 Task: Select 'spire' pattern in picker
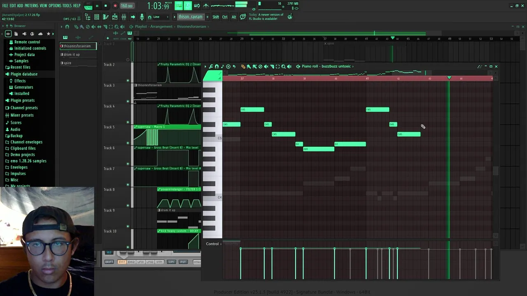pos(78,63)
